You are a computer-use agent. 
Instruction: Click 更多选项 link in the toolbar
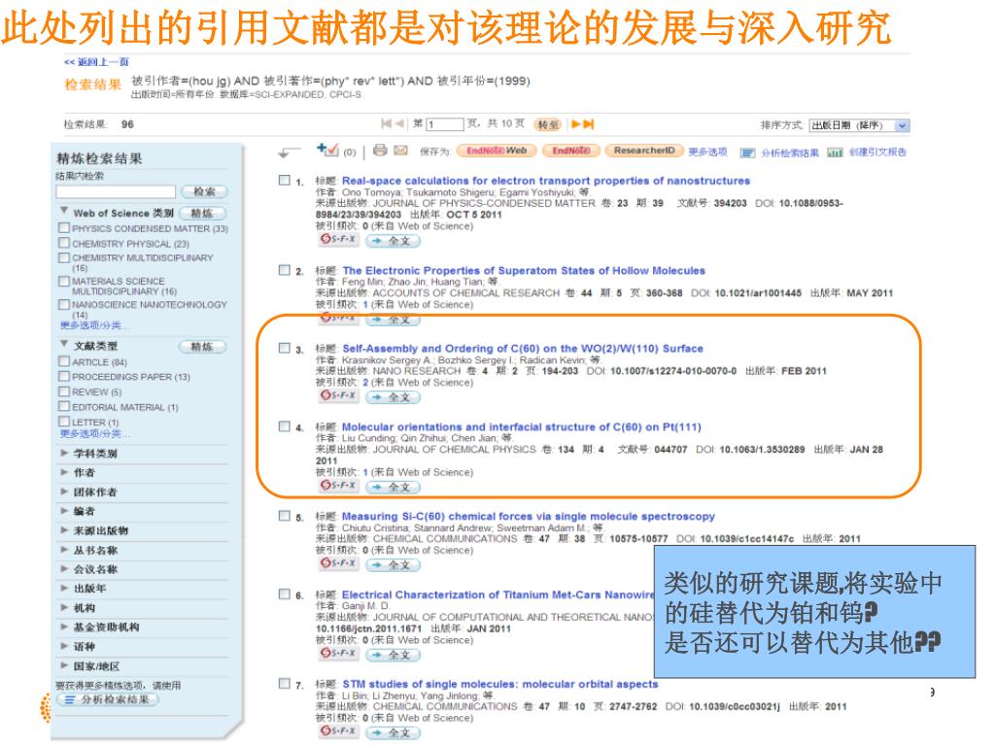(x=707, y=153)
